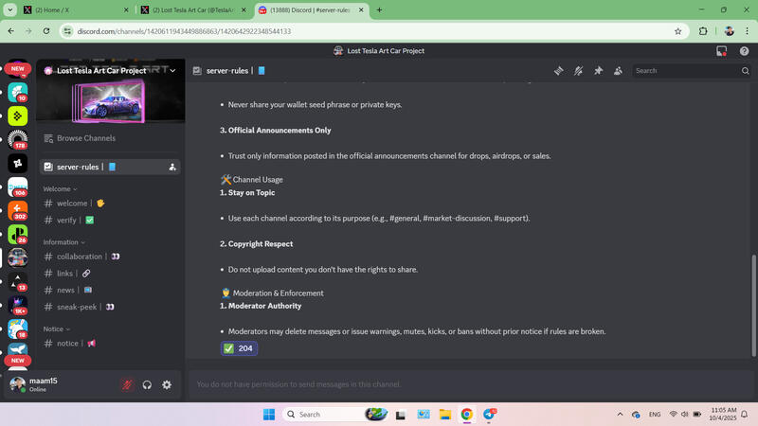The image size is (758, 426).
Task: View site information icon in address bar
Action: (x=67, y=31)
